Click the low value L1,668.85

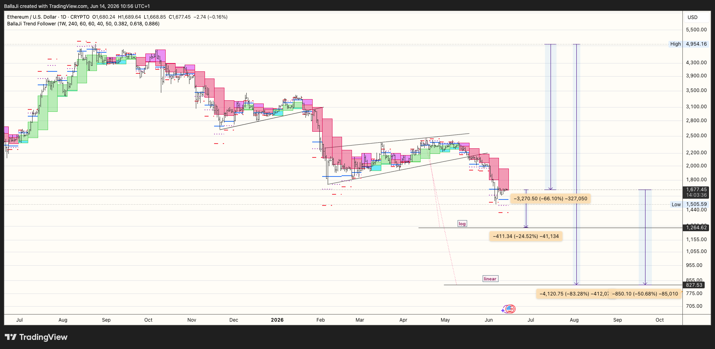point(155,17)
